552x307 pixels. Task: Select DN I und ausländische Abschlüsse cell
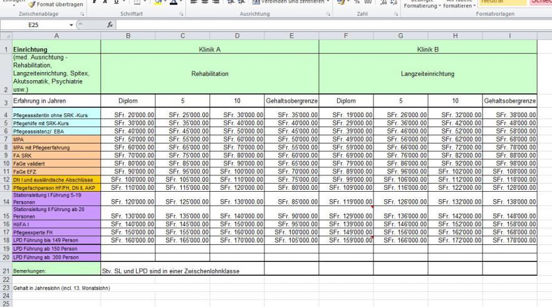(56, 180)
